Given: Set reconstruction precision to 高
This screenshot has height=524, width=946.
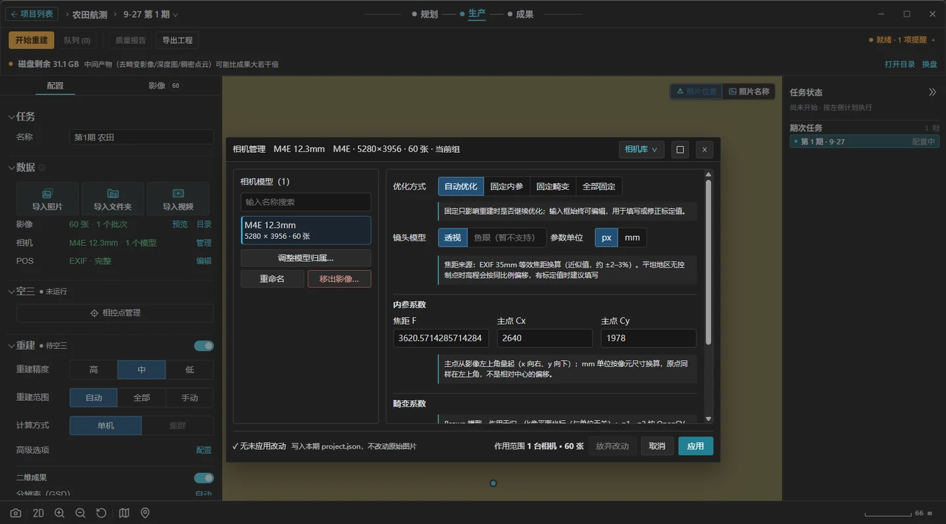Looking at the screenshot, I should pyautogui.click(x=94, y=370).
